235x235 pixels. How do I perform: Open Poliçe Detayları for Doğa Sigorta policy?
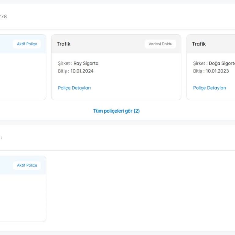[x=210, y=88]
